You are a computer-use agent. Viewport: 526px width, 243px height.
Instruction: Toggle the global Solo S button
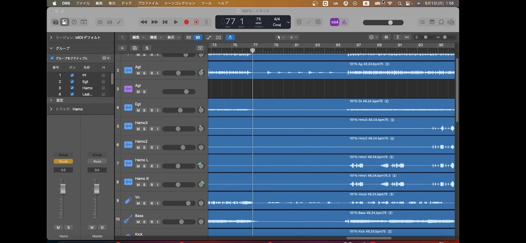(x=147, y=48)
